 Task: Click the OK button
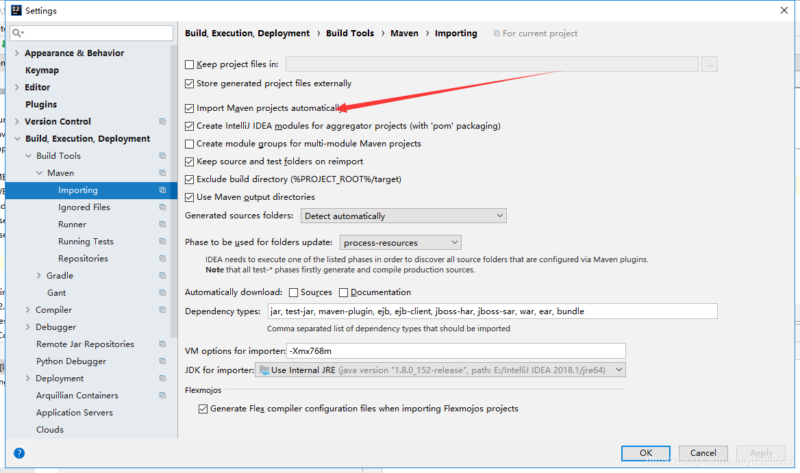pyautogui.click(x=645, y=452)
